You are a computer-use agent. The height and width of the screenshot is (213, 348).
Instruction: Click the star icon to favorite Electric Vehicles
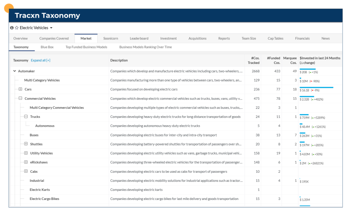[17, 28]
